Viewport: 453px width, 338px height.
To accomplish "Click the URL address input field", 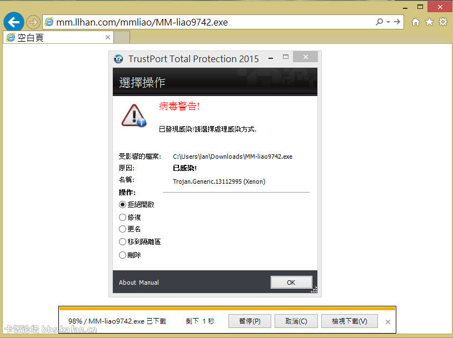I will tap(211, 22).
